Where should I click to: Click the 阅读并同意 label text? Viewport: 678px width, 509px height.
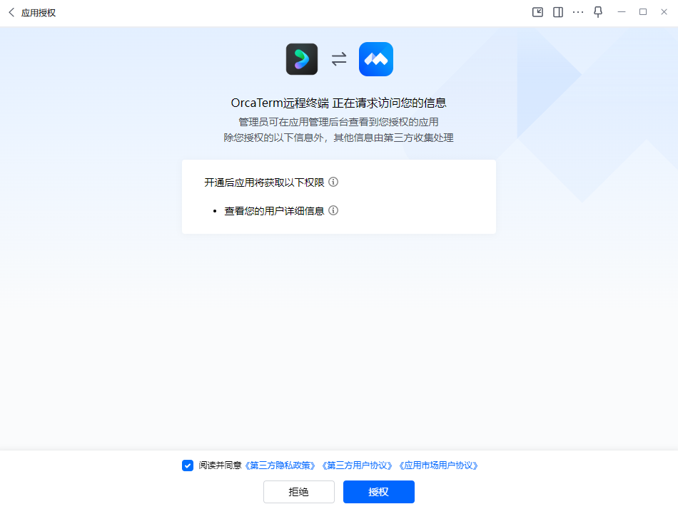click(220, 466)
